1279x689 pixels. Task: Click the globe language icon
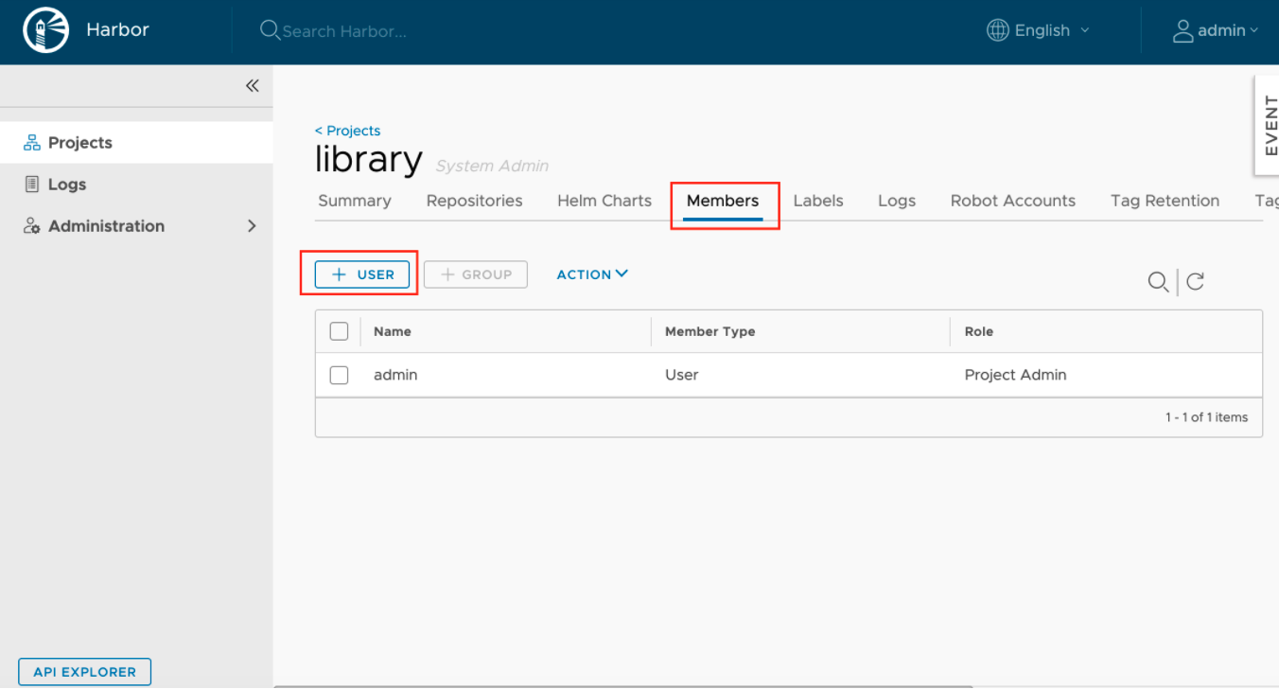click(997, 30)
